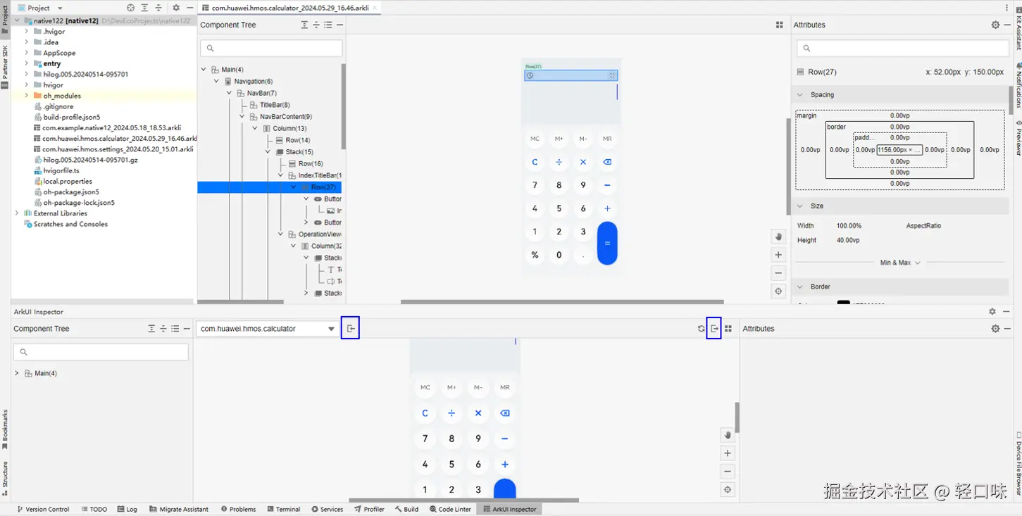Collapse all in lower Component Tree header

[x=163, y=329]
